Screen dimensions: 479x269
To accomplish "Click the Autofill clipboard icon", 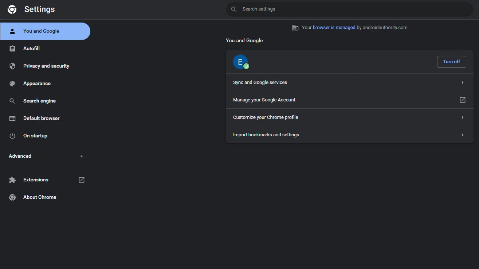I will 12,49.
